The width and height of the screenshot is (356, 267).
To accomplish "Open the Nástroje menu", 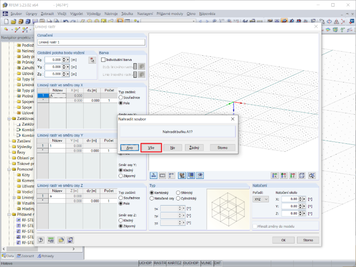I will tap(111, 14).
